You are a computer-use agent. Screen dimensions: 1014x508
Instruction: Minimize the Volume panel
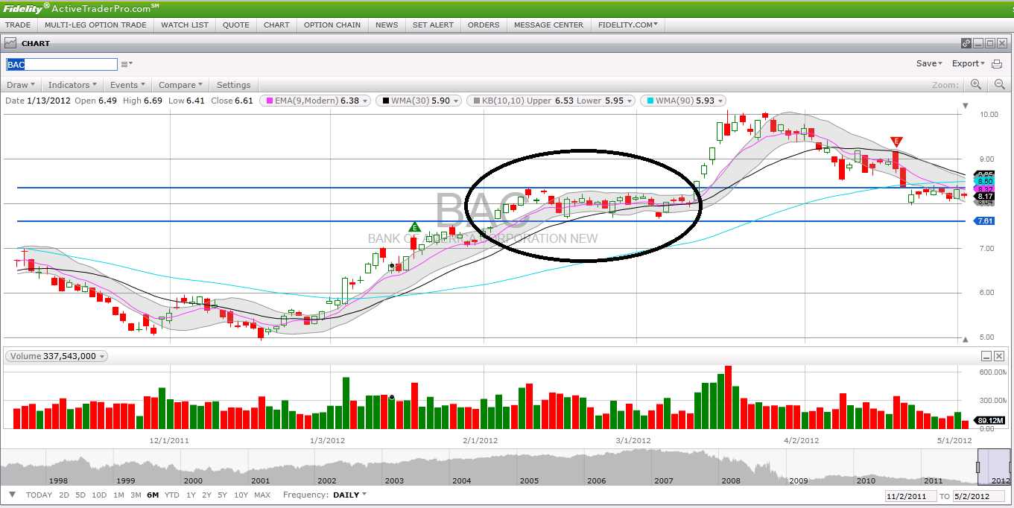click(x=986, y=357)
